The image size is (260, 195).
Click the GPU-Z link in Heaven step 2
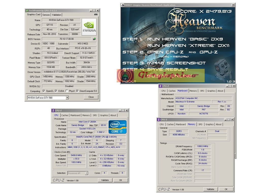209,52
